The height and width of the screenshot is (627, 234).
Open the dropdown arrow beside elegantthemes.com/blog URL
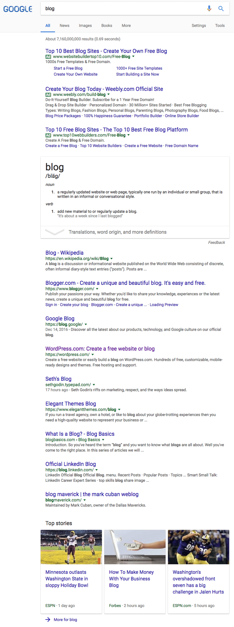click(x=119, y=409)
